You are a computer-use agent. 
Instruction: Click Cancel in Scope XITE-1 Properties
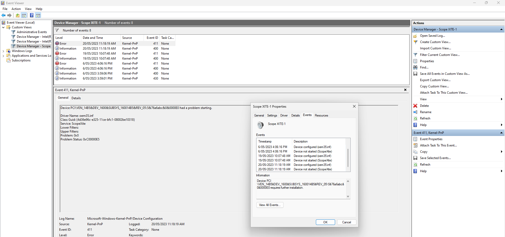click(x=347, y=222)
